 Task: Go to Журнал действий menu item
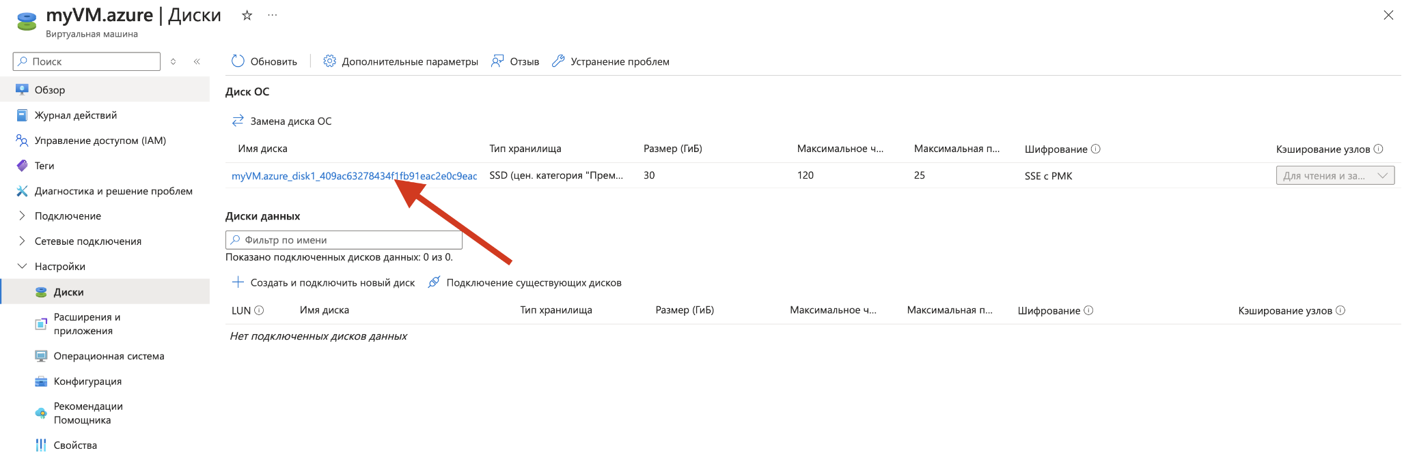tap(75, 115)
